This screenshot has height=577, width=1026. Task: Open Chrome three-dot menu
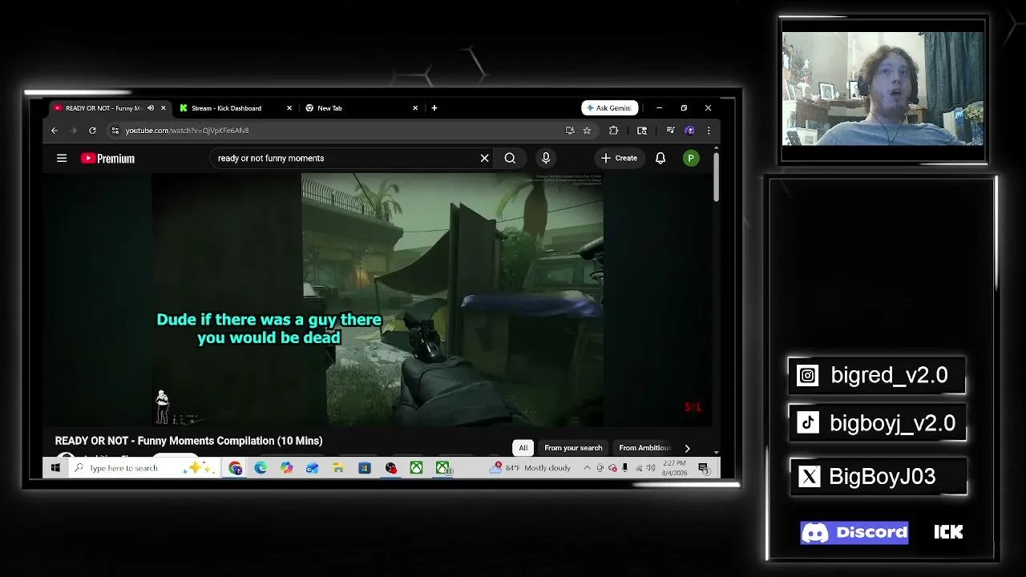pyautogui.click(x=708, y=131)
